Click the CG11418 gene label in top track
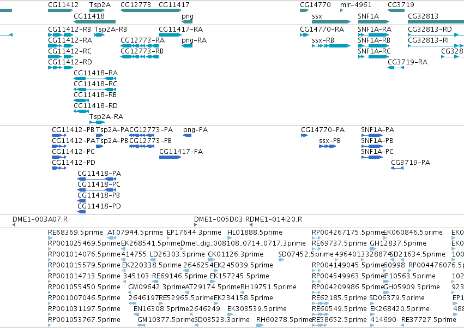 point(89,16)
